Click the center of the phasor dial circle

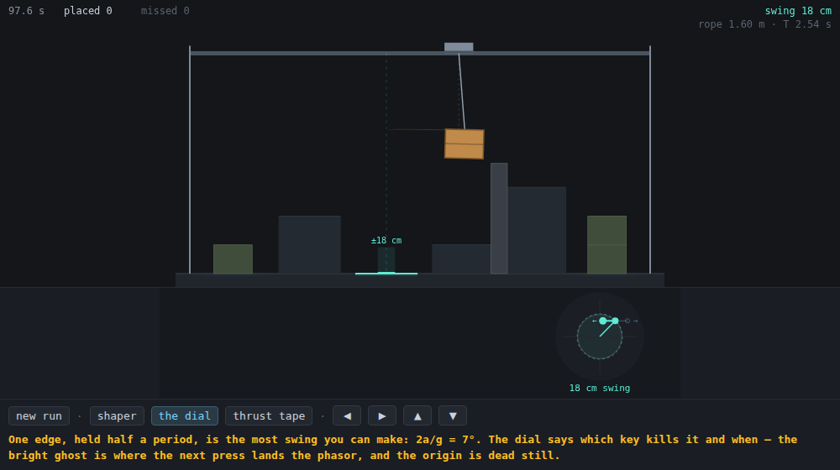[600, 337]
